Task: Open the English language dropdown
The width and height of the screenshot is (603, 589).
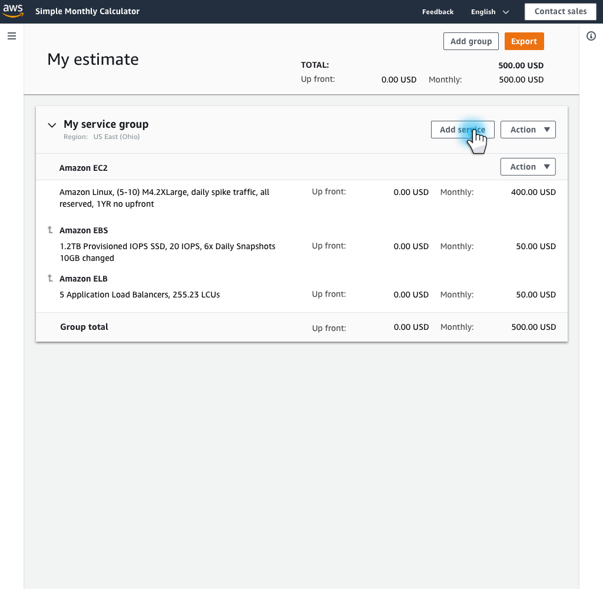Action: (x=490, y=12)
